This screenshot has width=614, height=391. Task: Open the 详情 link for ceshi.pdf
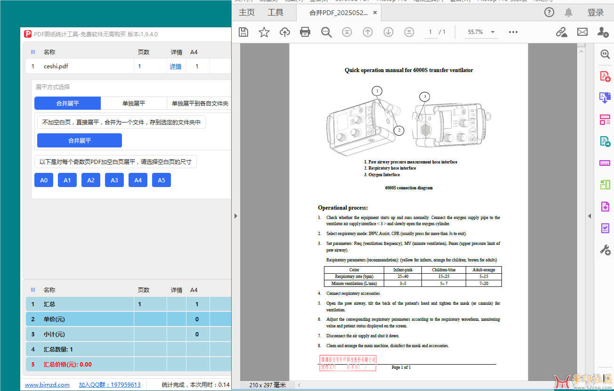(176, 66)
